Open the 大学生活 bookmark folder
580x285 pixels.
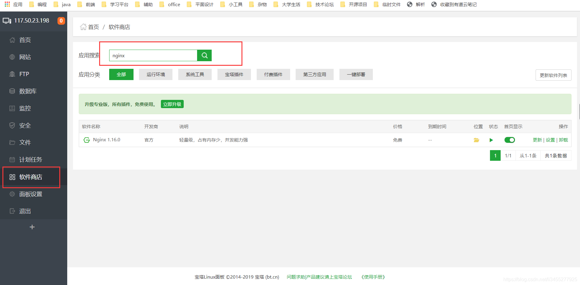point(287,5)
